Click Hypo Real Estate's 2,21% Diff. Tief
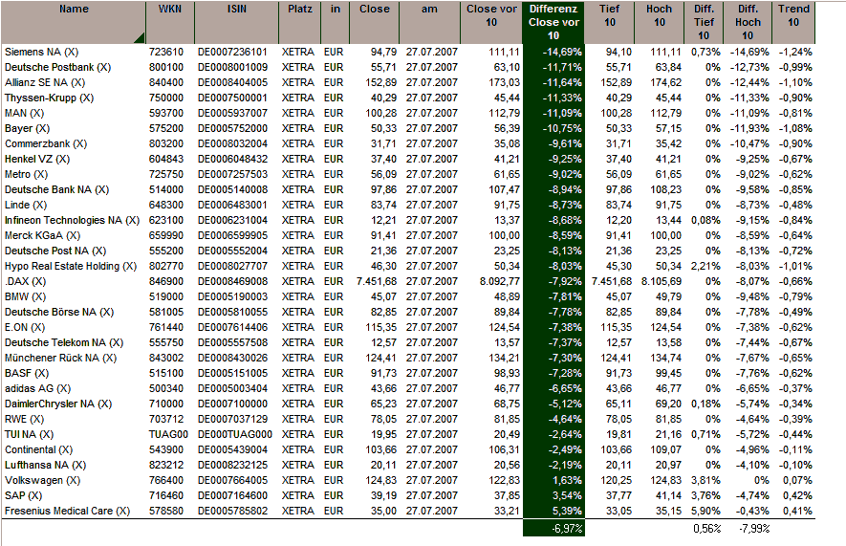This screenshot has height=546, width=846. [x=705, y=266]
